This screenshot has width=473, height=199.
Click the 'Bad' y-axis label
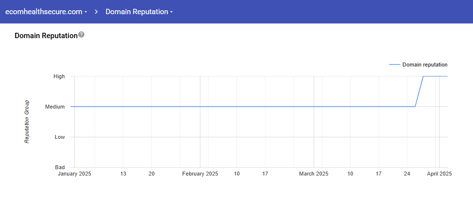(x=59, y=167)
